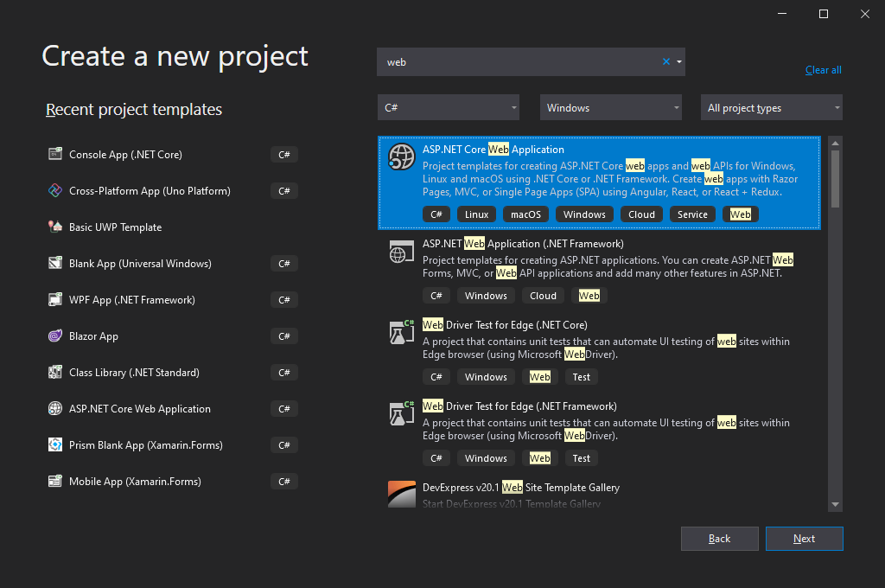
Task: Click the WPF App (.NET Framework) icon
Action: 54,299
